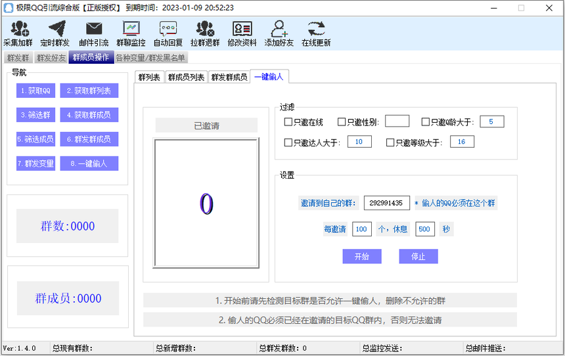The image size is (565, 356).
Task: Click the 停止 button
Action: 418,256
